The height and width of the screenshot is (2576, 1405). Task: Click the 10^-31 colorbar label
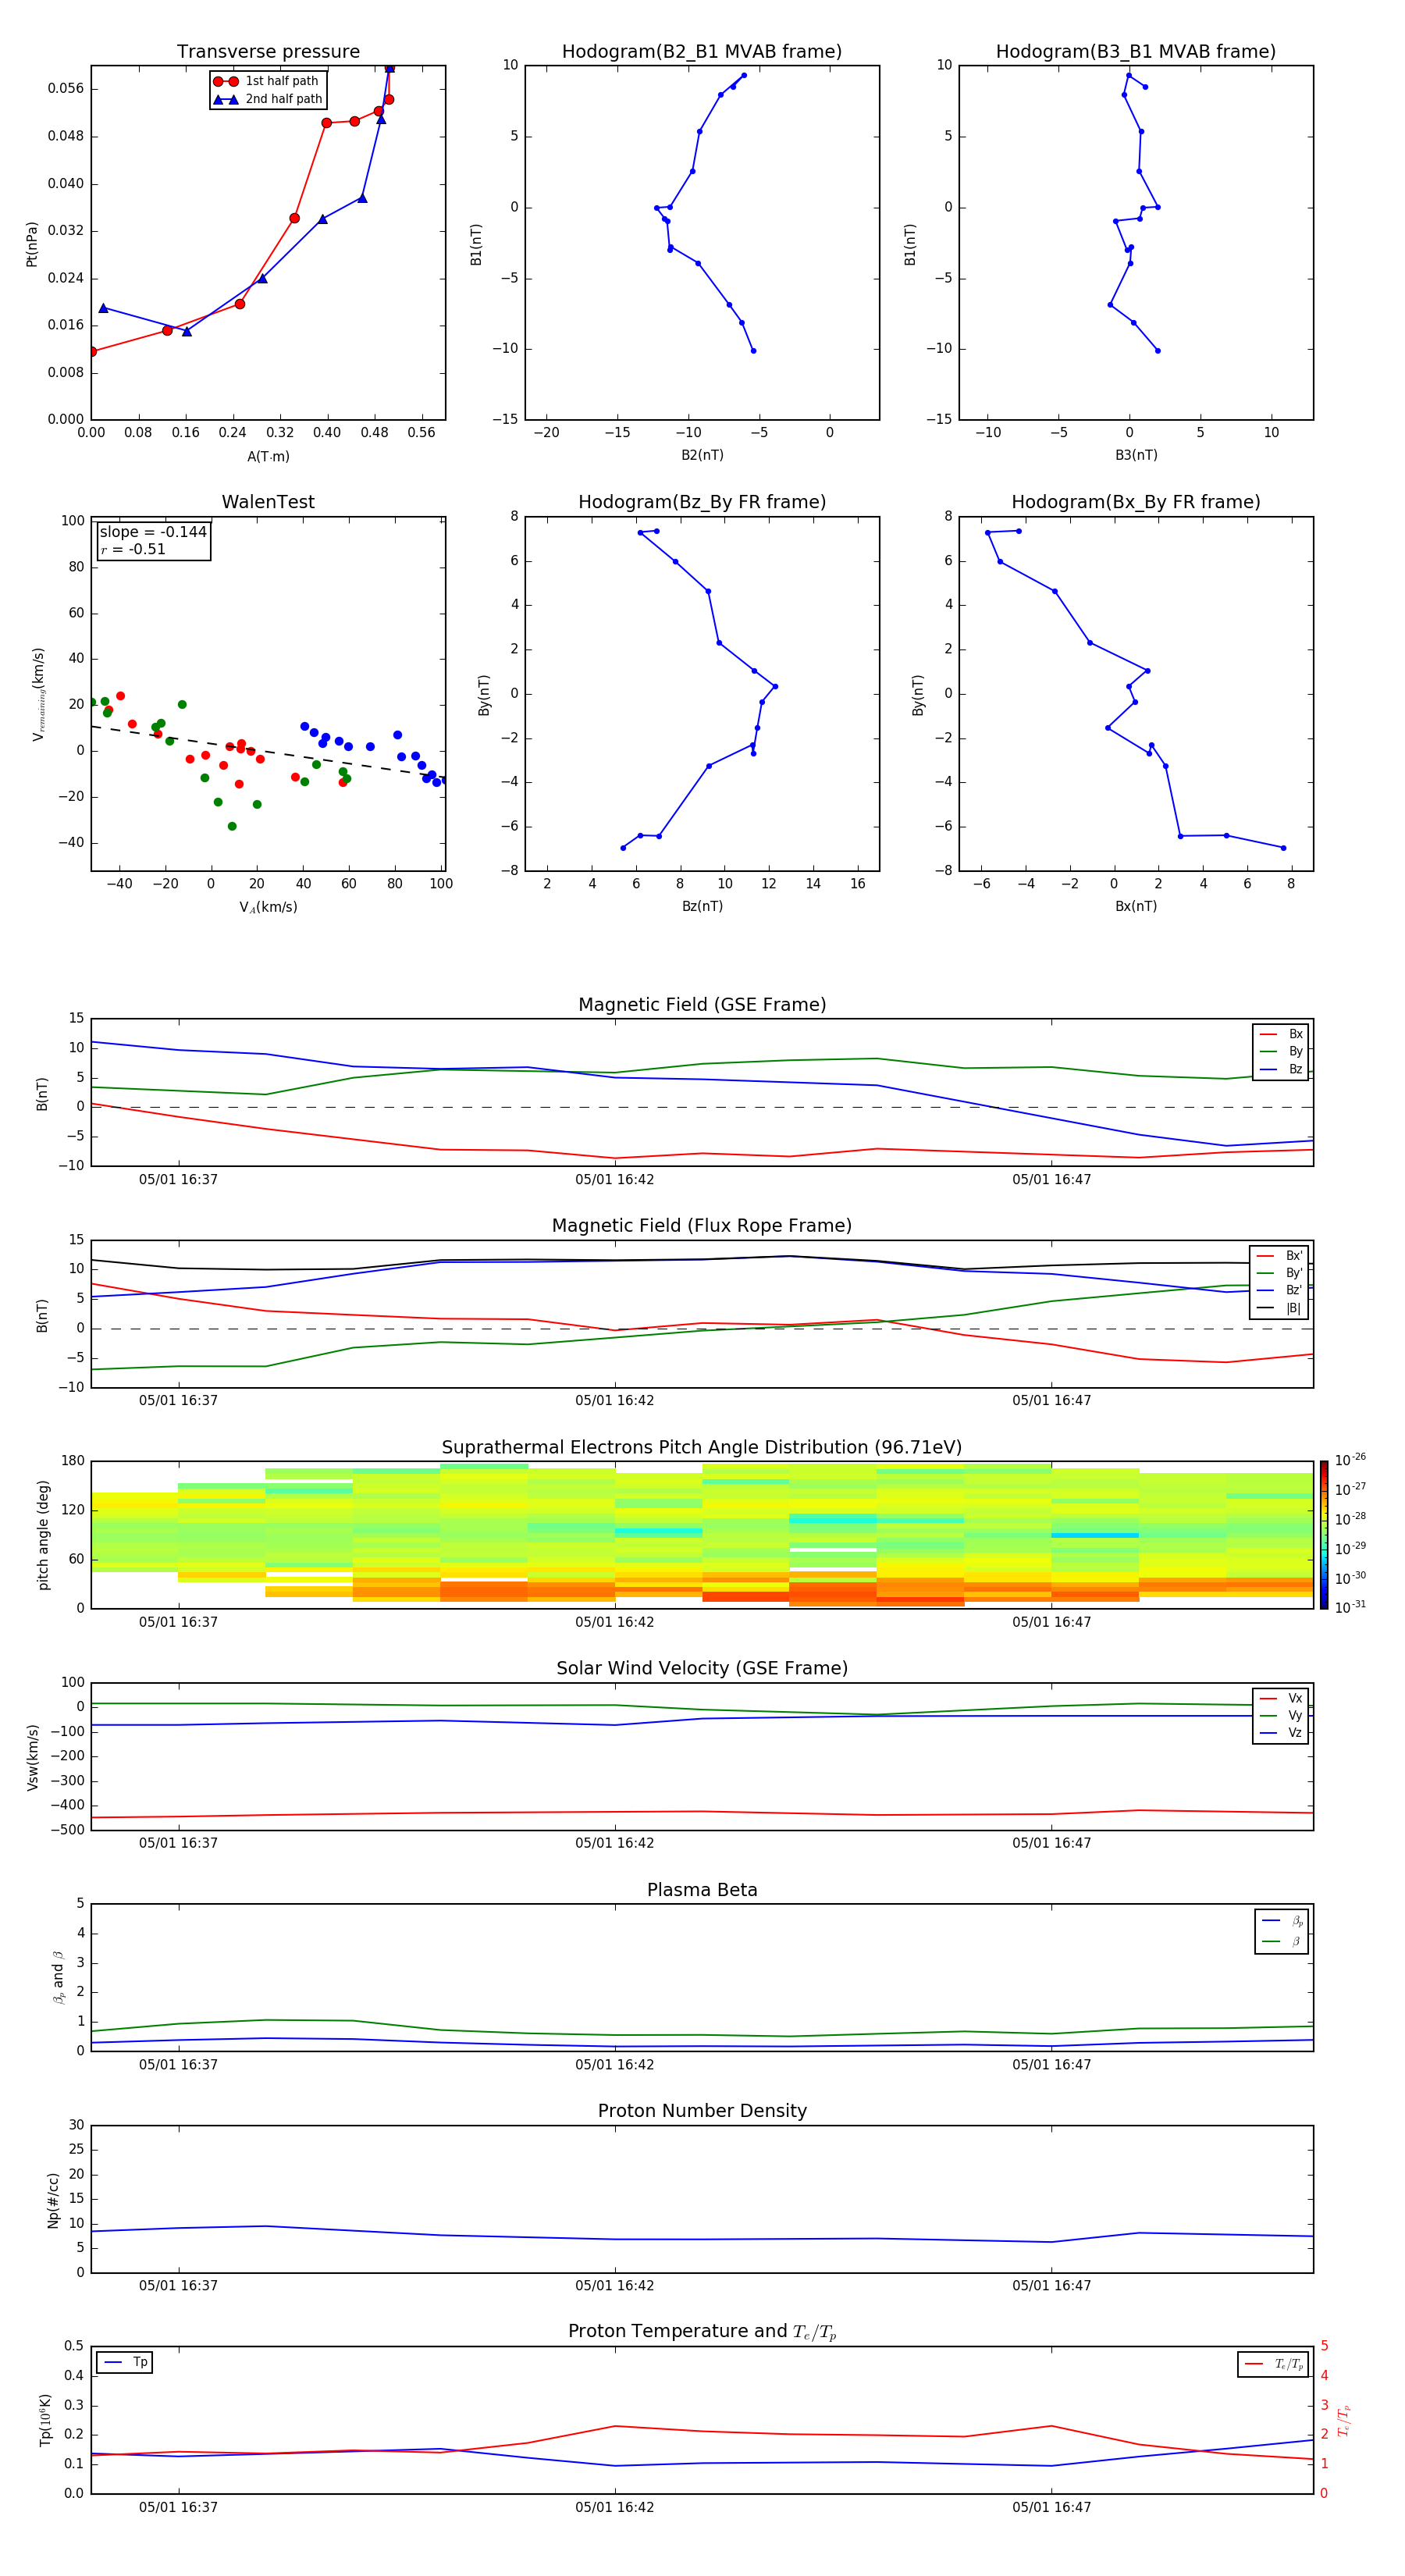click(x=1350, y=1607)
